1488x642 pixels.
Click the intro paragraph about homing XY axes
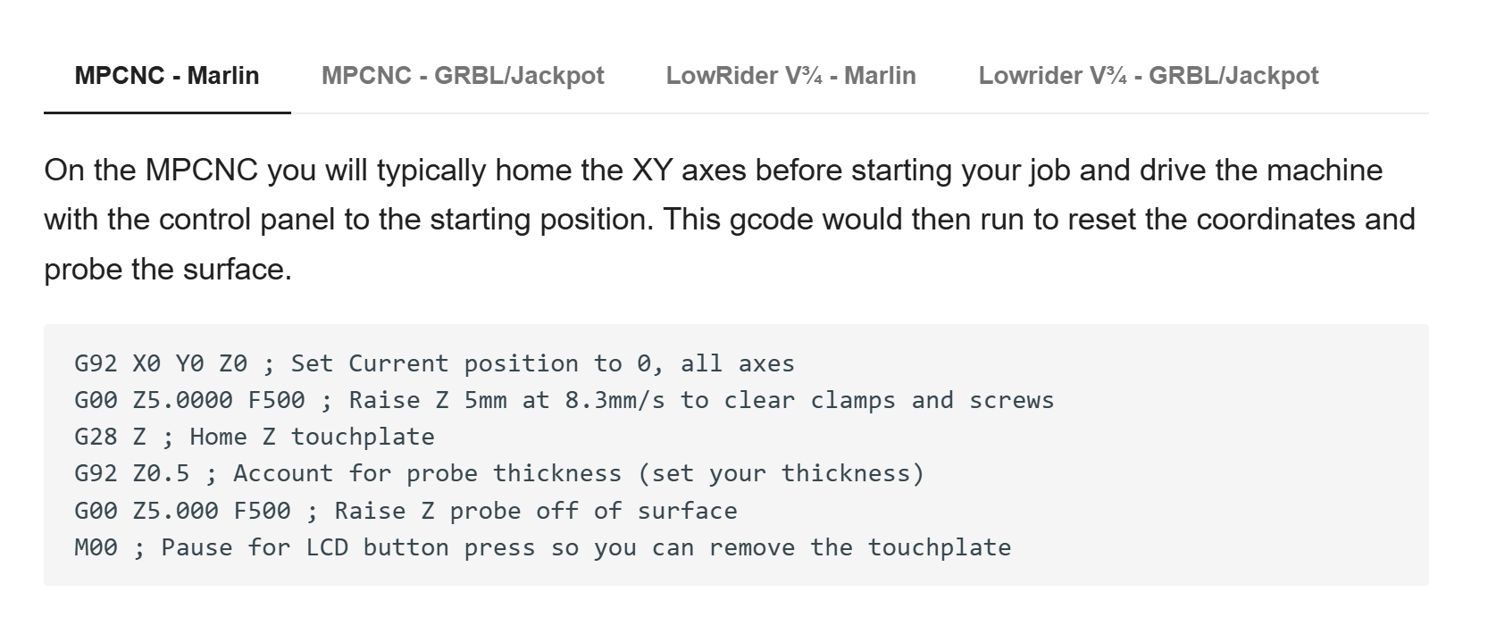(x=730, y=220)
